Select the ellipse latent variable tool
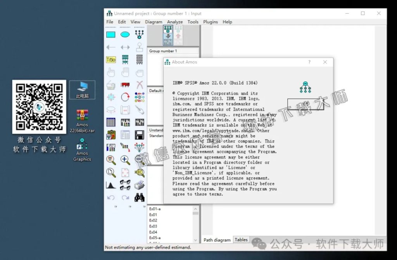This screenshot has width=397, height=260. 125,34
